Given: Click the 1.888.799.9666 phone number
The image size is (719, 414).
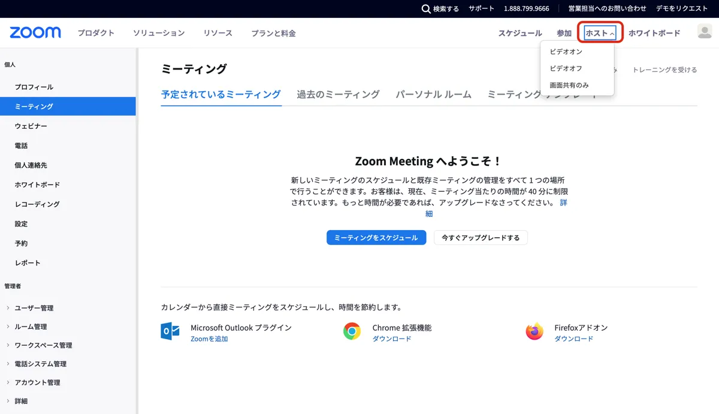Looking at the screenshot, I should point(527,8).
